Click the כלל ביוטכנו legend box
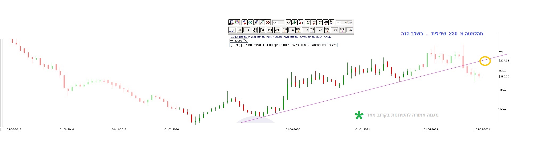 (239, 41)
